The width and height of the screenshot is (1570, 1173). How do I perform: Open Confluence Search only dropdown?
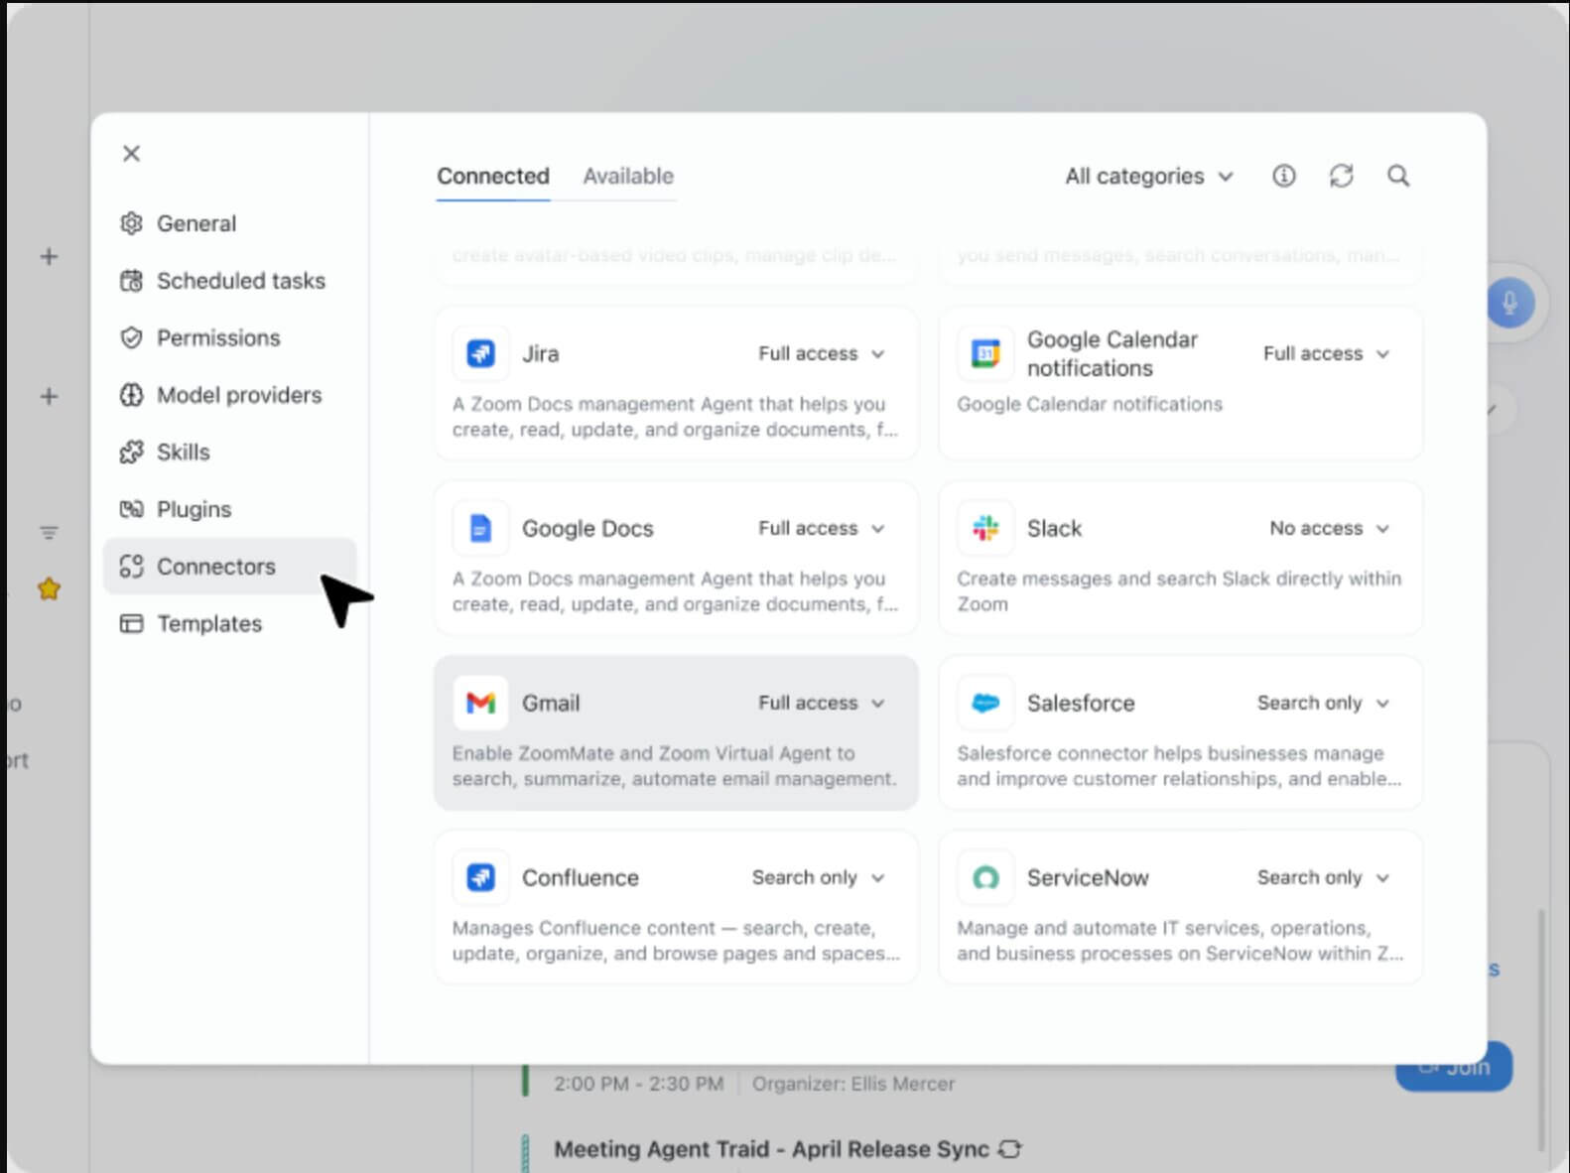[x=818, y=877]
